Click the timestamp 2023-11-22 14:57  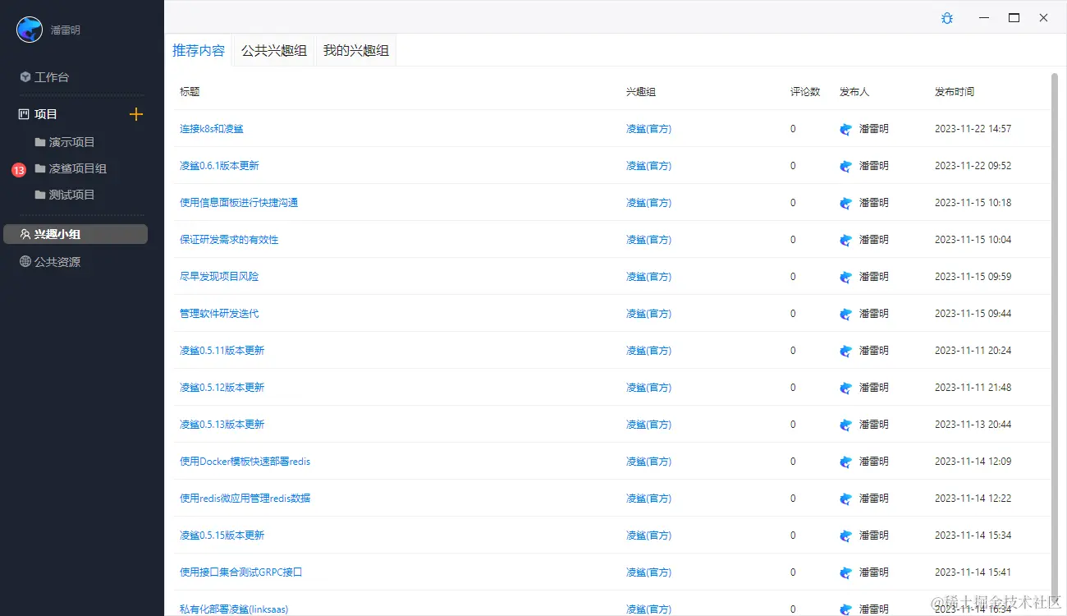pos(973,129)
